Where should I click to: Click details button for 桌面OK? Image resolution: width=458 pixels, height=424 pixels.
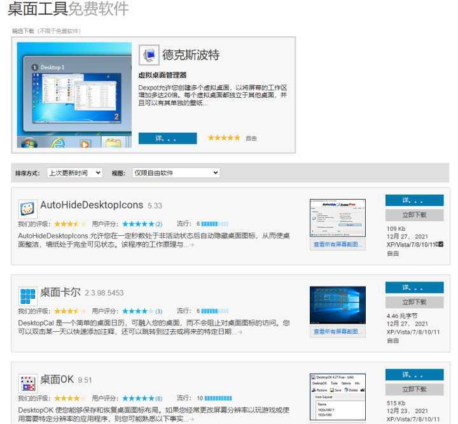(x=415, y=375)
